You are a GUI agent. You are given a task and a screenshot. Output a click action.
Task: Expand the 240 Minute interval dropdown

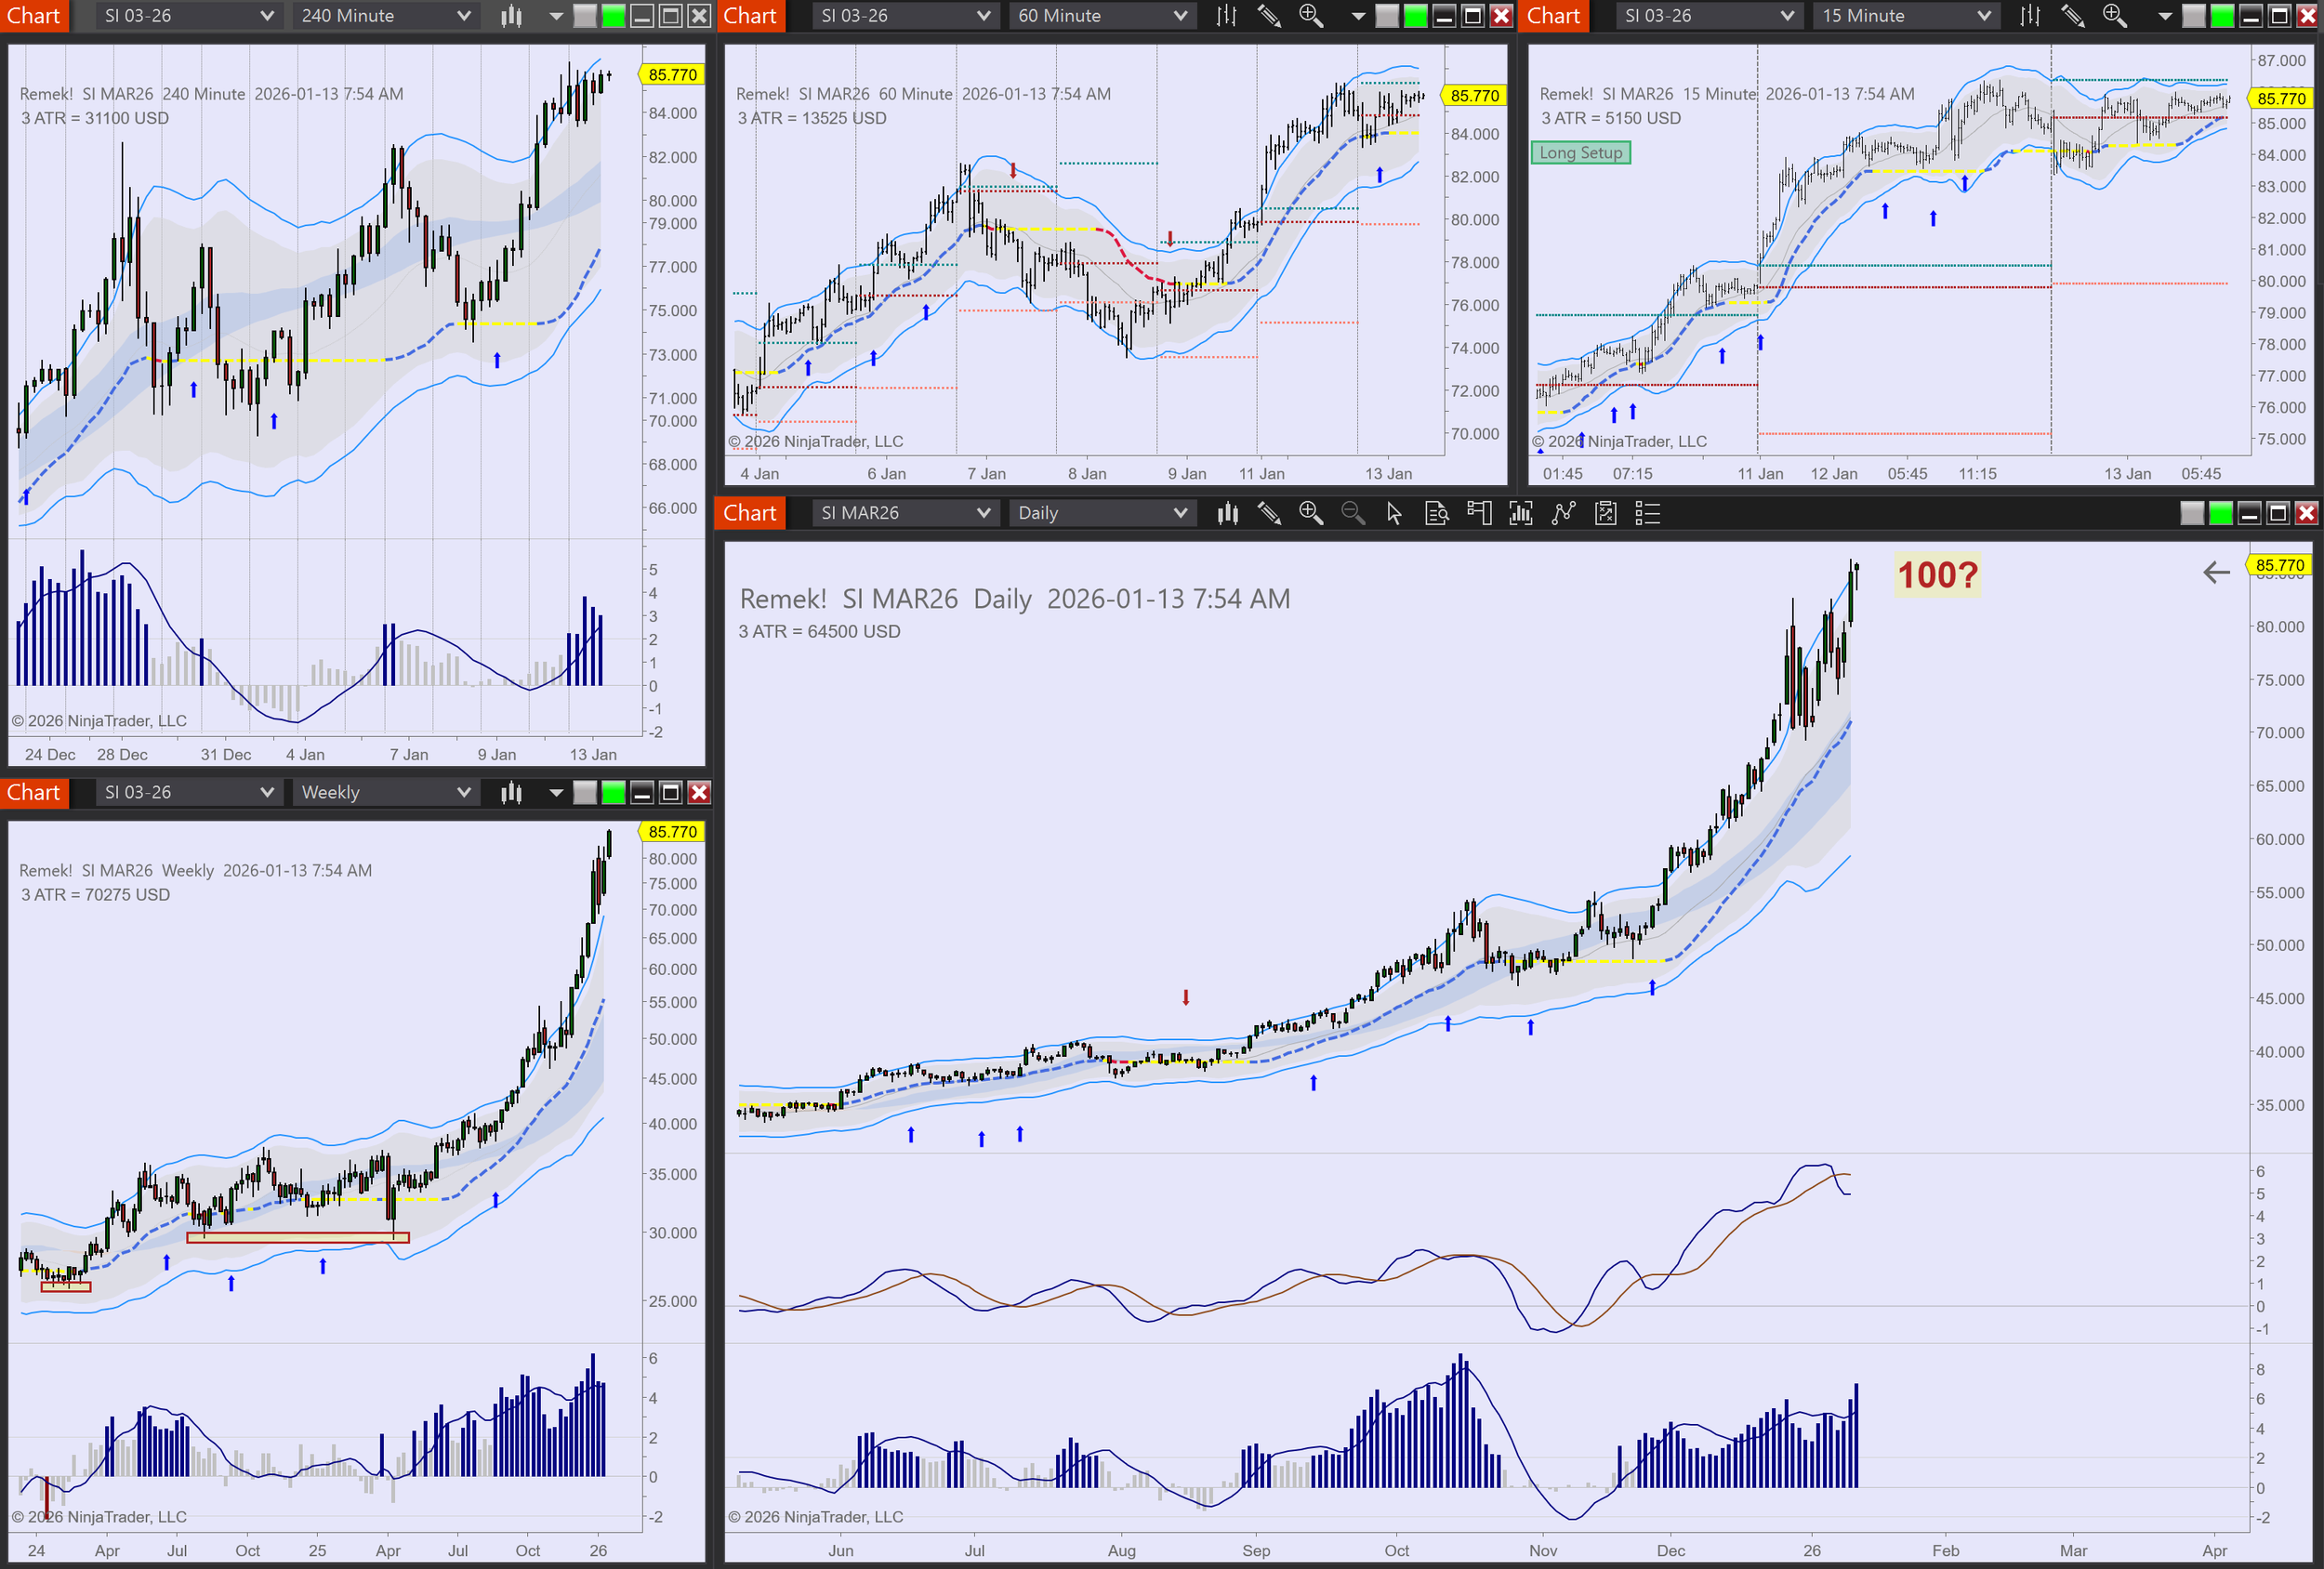pyautogui.click(x=385, y=16)
